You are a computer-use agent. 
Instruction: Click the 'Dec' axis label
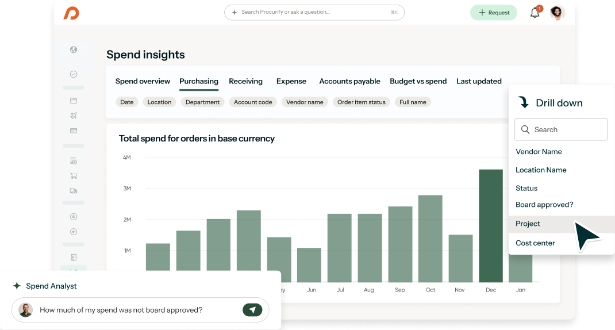(x=491, y=290)
